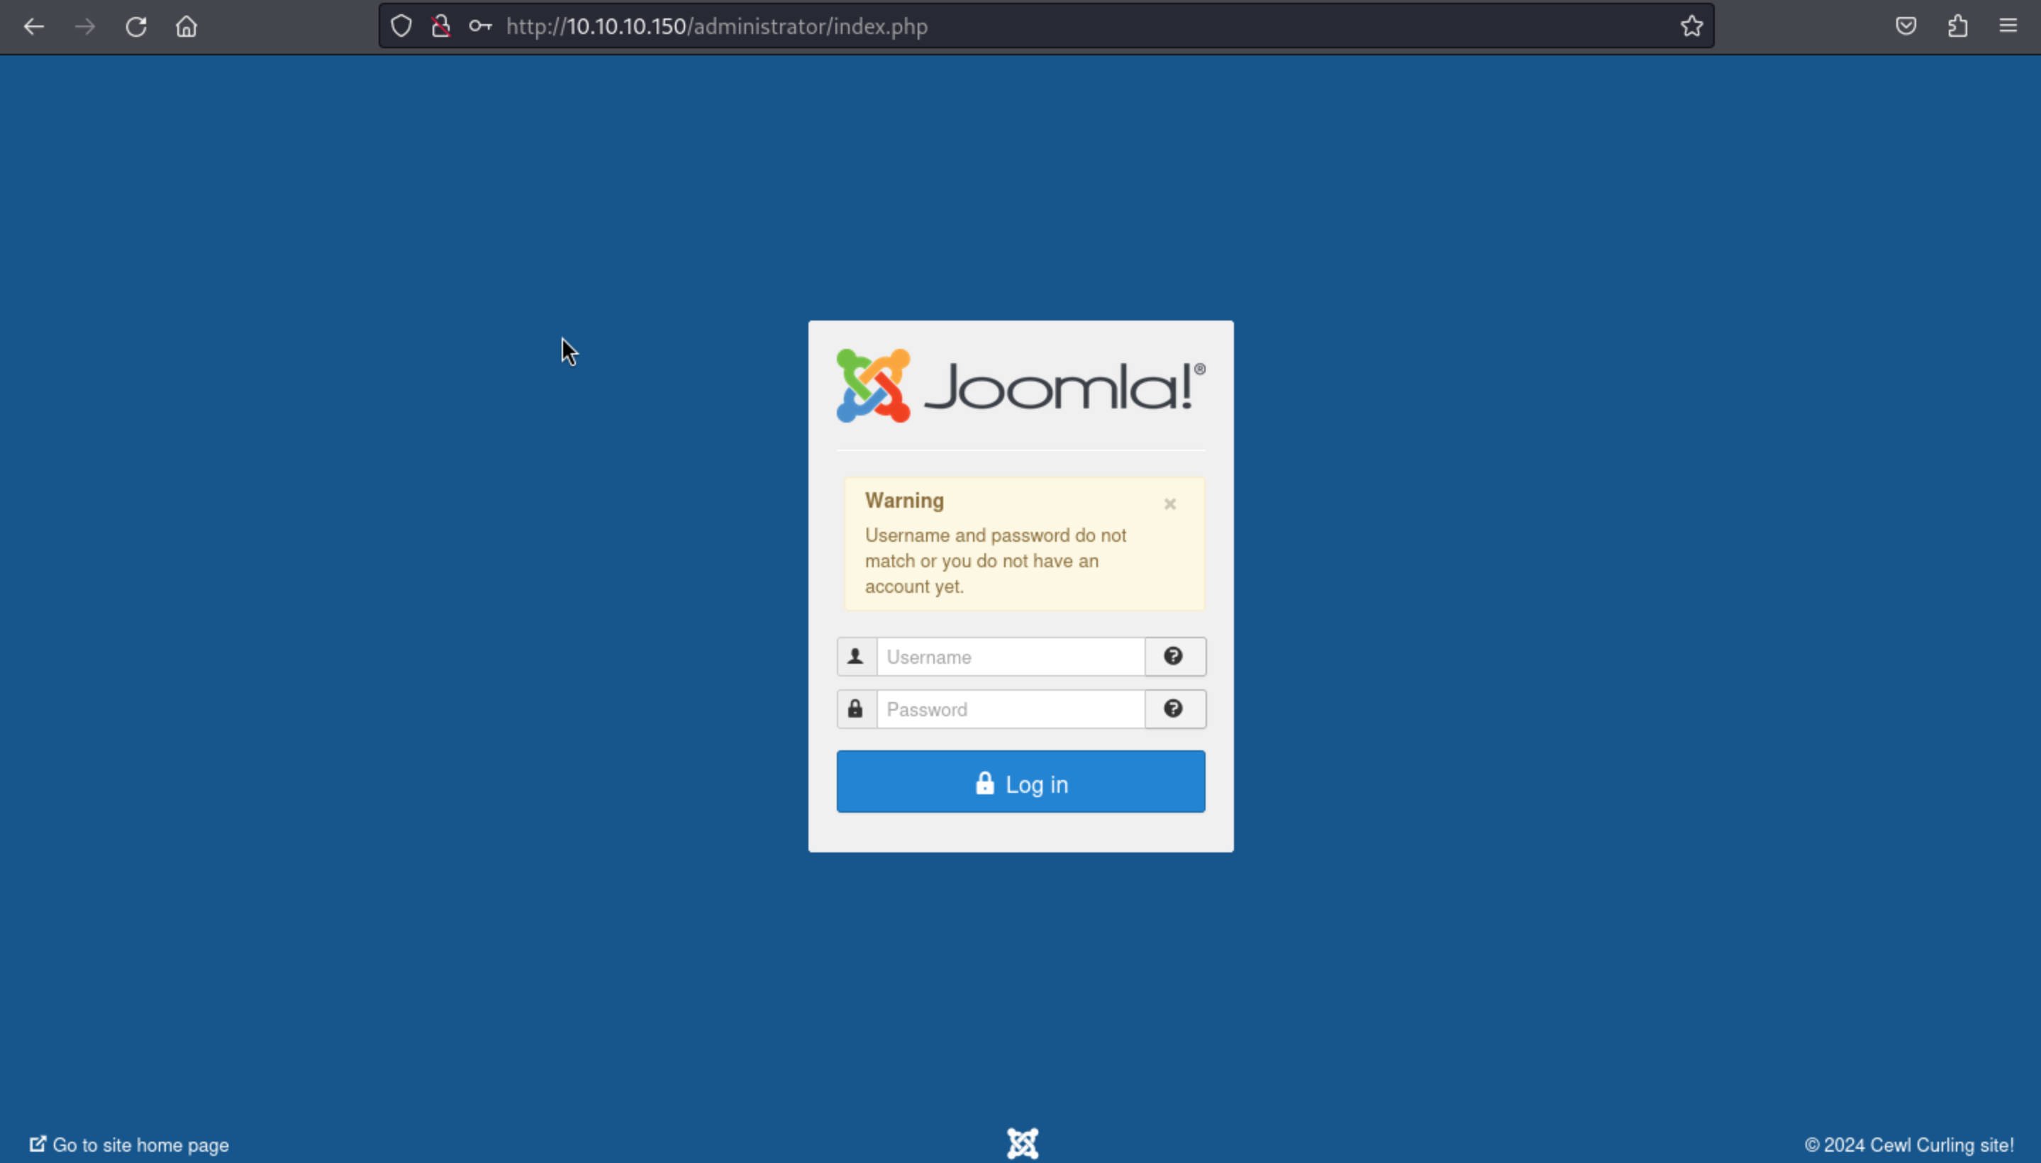Open saved logins key icon
2041x1163 pixels.
479,26
